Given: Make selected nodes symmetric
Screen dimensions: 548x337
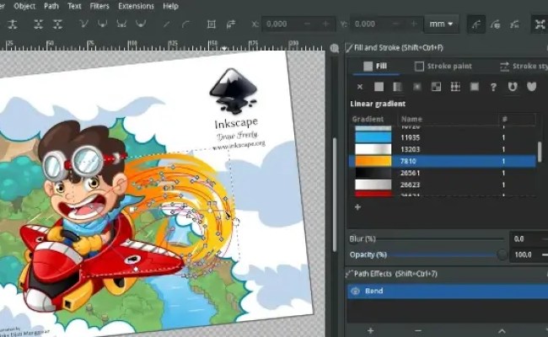Looking at the screenshot, I should 121,24.
